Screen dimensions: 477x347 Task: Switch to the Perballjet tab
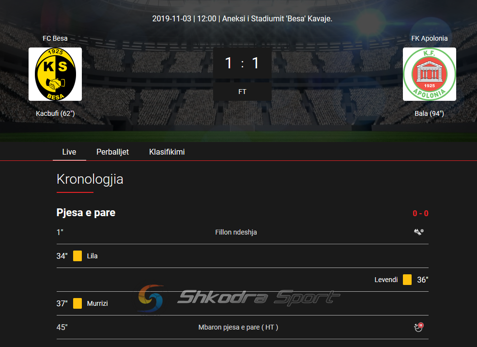click(x=112, y=152)
